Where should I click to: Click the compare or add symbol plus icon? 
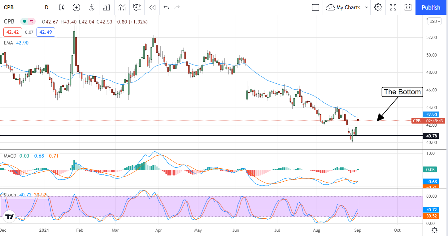76,7
